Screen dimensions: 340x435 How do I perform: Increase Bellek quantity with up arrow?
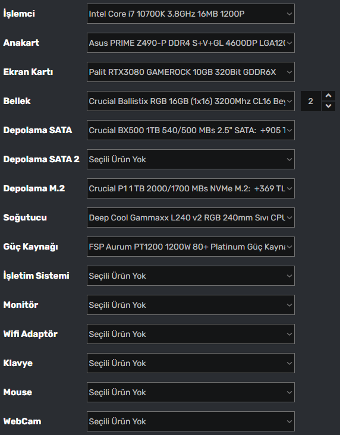point(329,96)
